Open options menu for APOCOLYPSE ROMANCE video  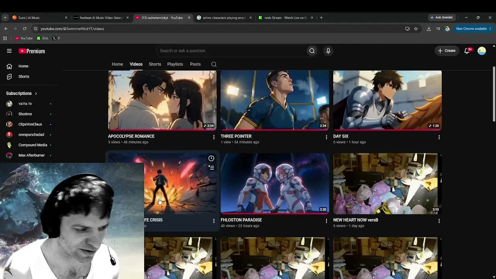tap(214, 137)
